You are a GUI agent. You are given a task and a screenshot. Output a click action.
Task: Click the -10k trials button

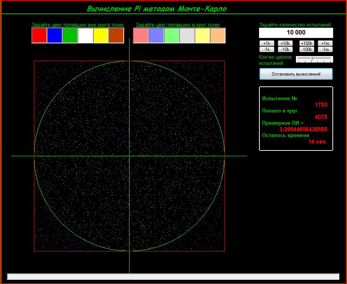(286, 50)
